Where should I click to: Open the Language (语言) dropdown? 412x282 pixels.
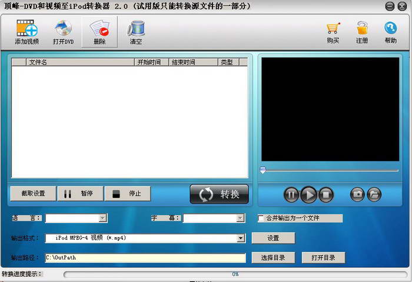click(x=76, y=218)
